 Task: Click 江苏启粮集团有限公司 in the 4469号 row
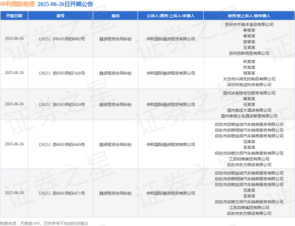pos(249,159)
